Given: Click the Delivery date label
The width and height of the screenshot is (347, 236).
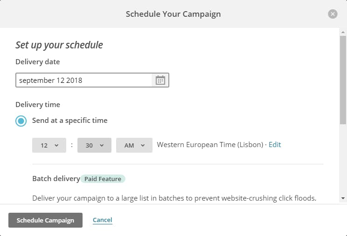Looking at the screenshot, I should point(38,61).
